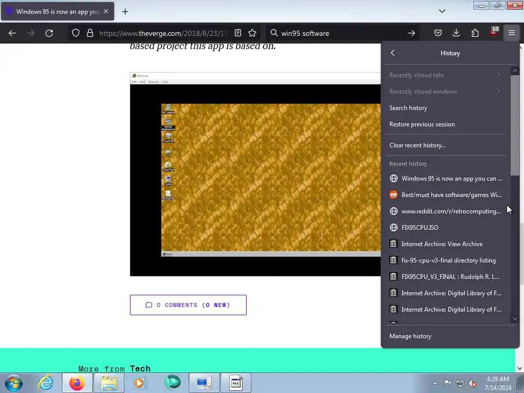Click the volume icon in system tray
Screen dimensions: 524x393
point(472,384)
